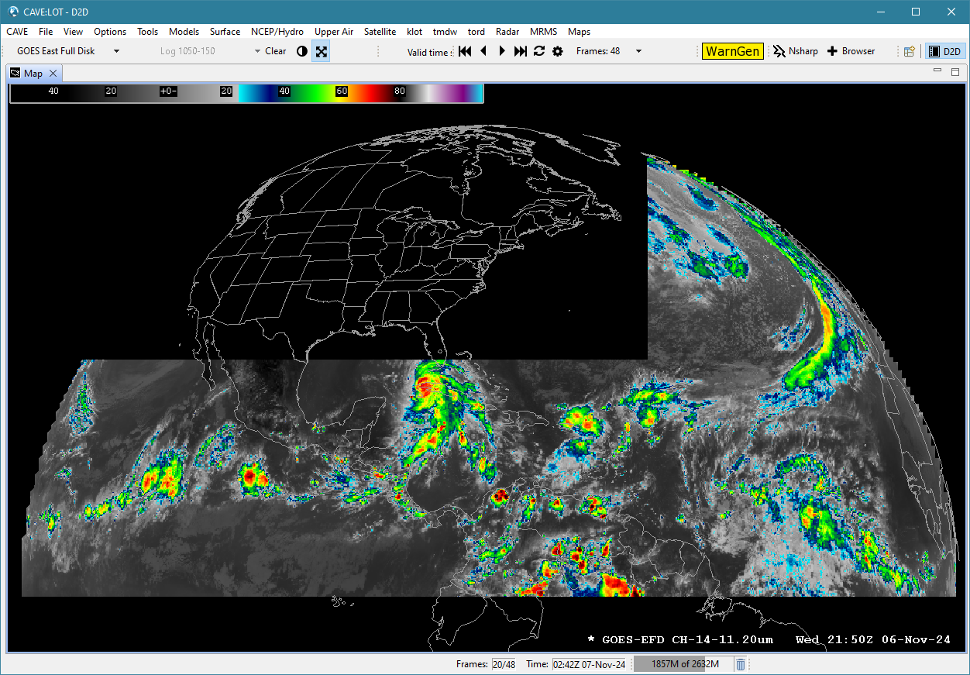Expand the Log 1050-150 dropdown

tap(257, 51)
